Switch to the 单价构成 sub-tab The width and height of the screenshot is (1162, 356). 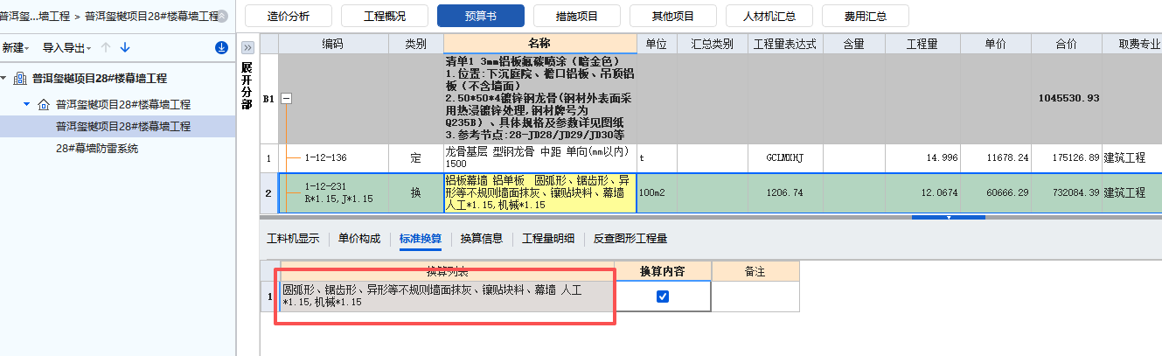click(359, 238)
